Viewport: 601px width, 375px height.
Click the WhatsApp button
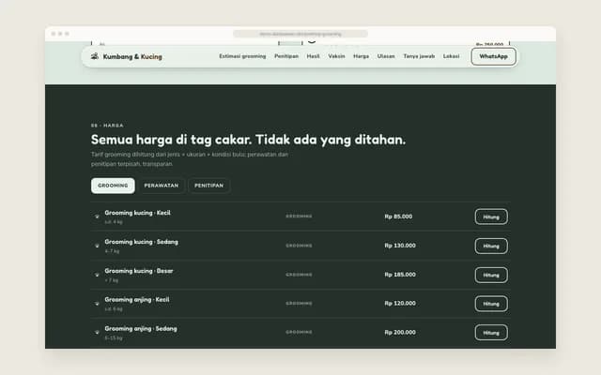(x=494, y=56)
